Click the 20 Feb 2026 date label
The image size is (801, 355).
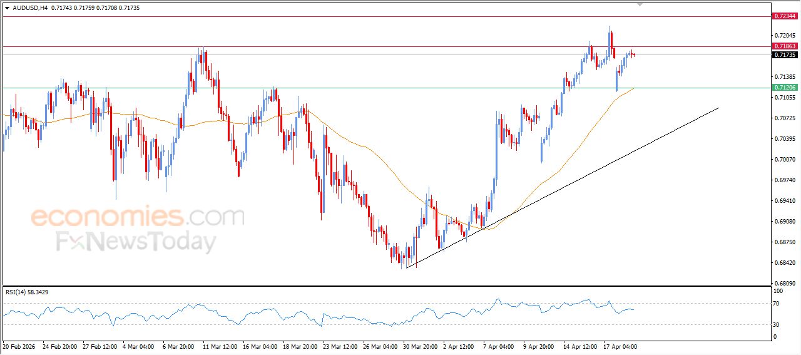(22, 346)
